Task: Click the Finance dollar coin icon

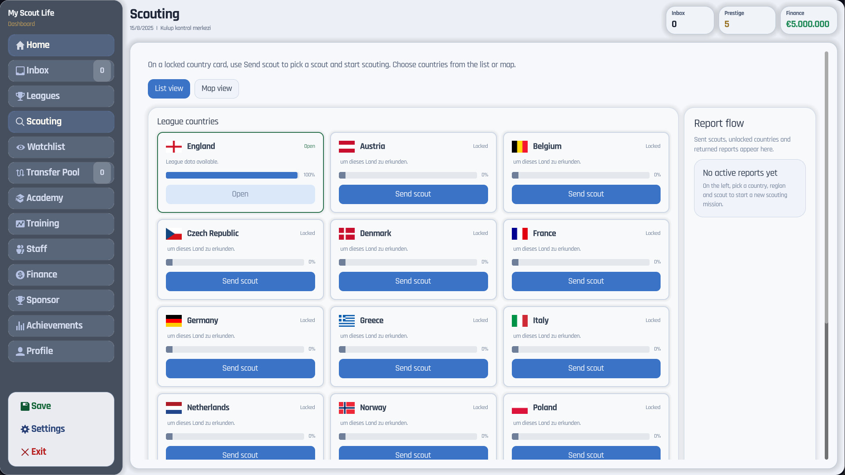Action: click(x=20, y=275)
